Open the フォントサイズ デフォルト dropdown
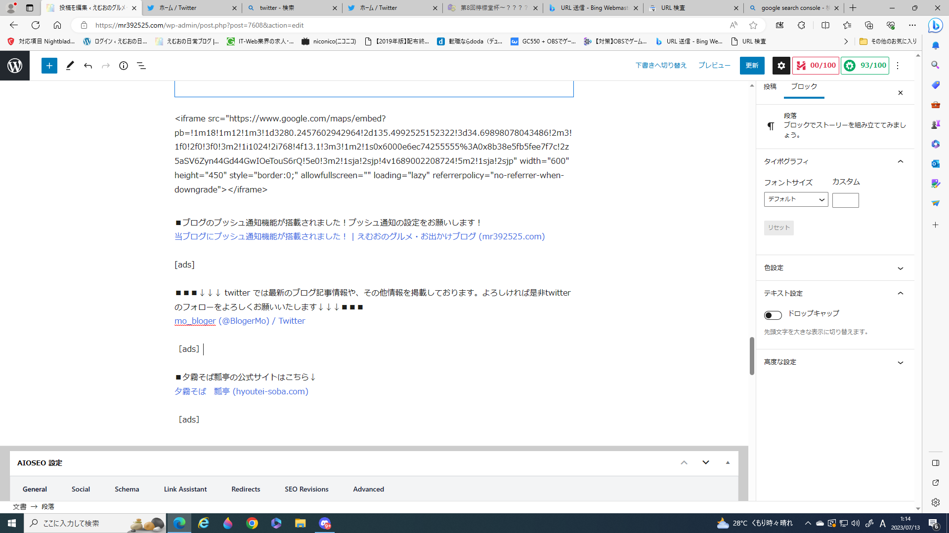 pyautogui.click(x=796, y=199)
